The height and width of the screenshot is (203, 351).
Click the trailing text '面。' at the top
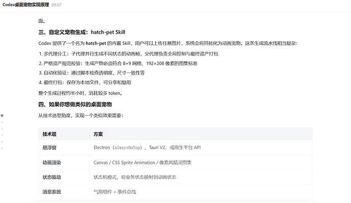(x=42, y=21)
